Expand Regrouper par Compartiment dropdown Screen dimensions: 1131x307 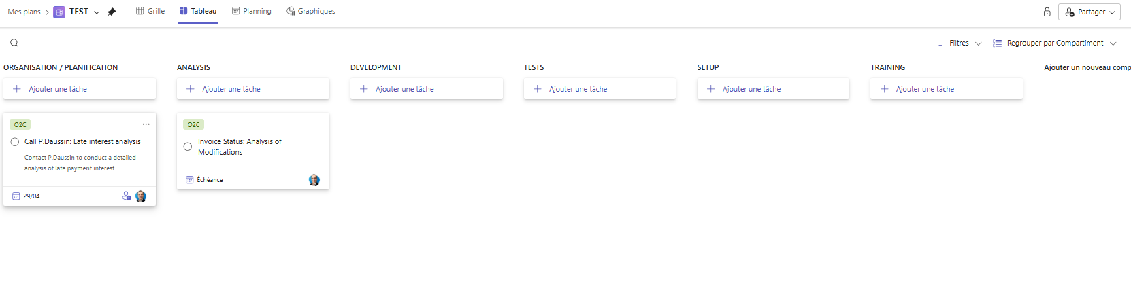(x=1054, y=43)
